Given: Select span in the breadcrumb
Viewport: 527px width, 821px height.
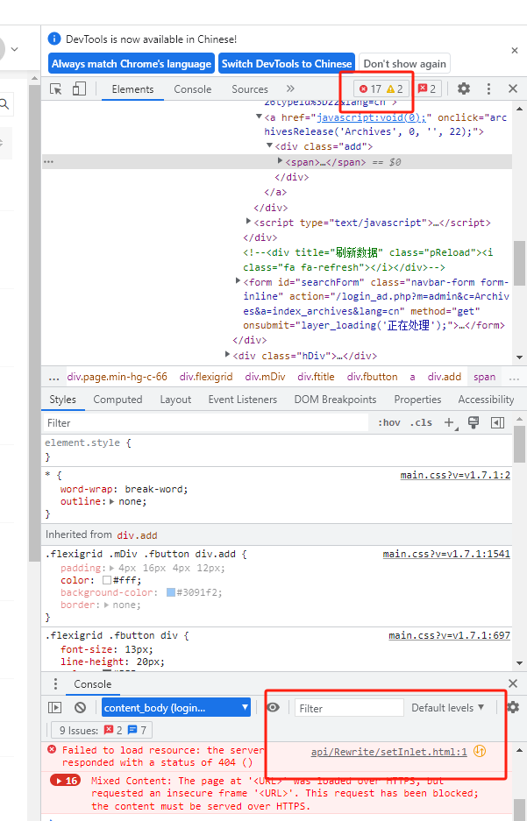Looking at the screenshot, I should pos(485,377).
